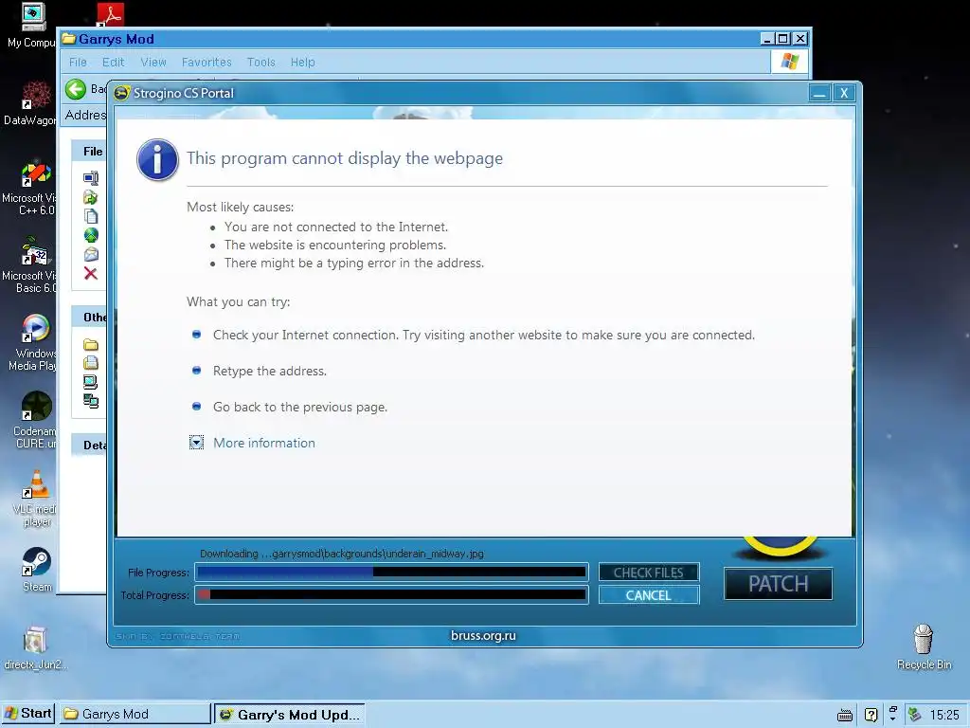Screen dimensions: 970x728
Task: Click the Windows flag logo in Garrys Mod window
Action: pos(789,62)
